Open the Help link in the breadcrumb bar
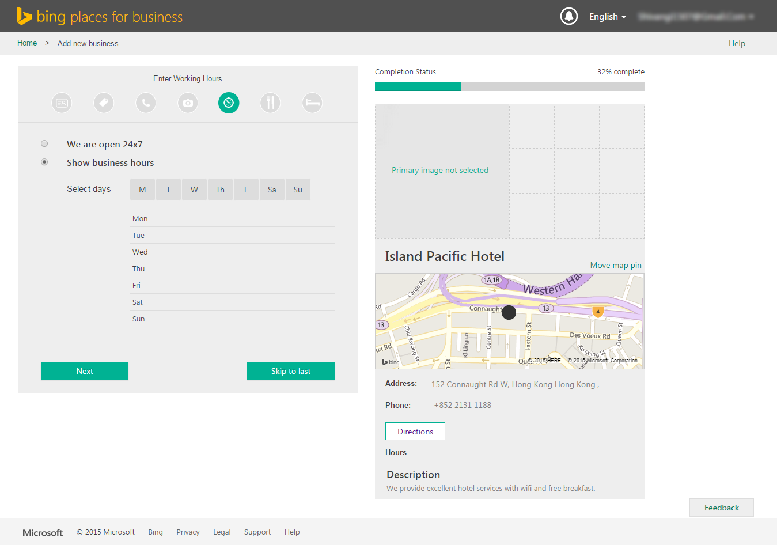The image size is (777, 545). click(x=737, y=43)
